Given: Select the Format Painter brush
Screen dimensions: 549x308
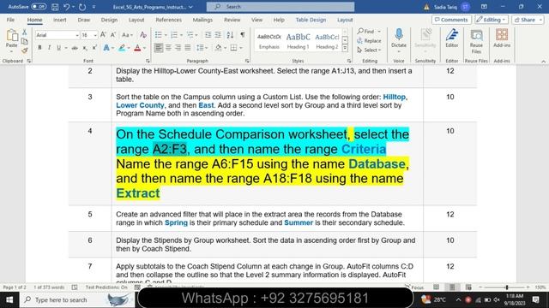Looking at the screenshot, I should pyautogui.click(x=25, y=50).
